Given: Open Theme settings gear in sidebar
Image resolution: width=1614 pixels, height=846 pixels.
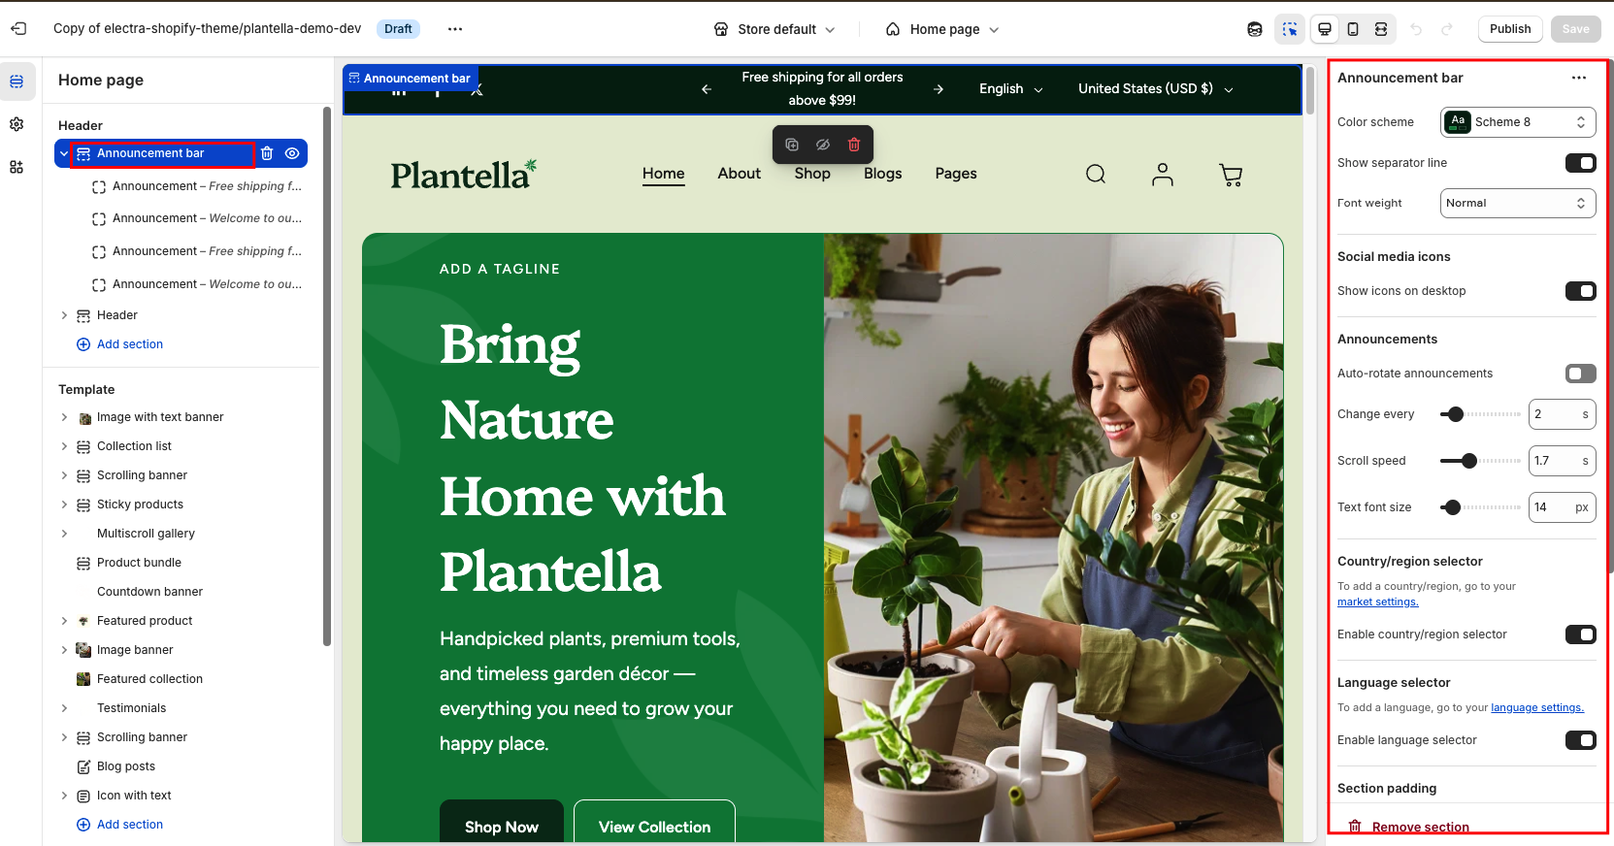Looking at the screenshot, I should [x=16, y=124].
